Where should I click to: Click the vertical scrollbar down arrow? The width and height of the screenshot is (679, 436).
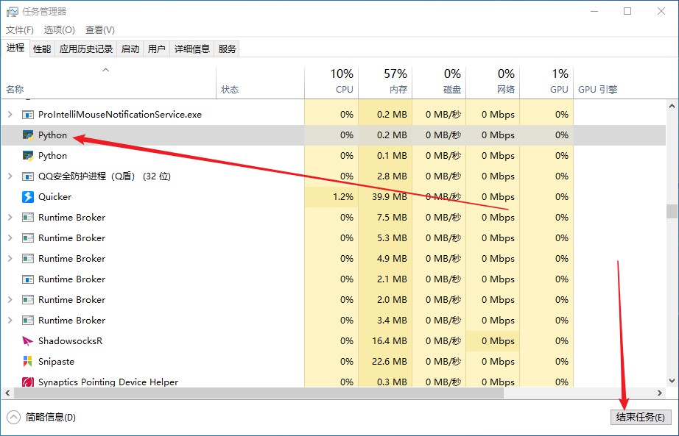click(x=672, y=381)
